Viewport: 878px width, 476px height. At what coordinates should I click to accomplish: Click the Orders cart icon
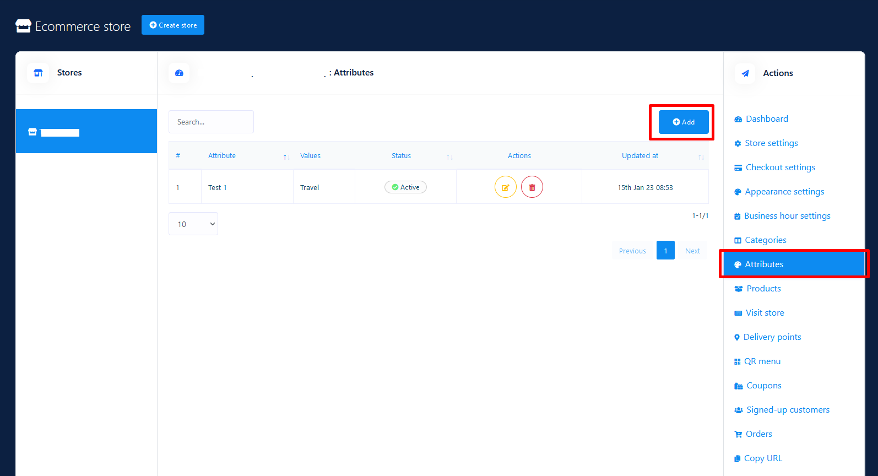tap(738, 435)
